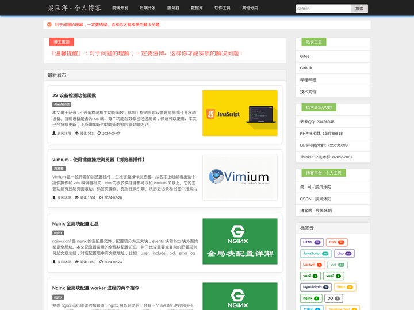
Task: Click the author icon on Vimium post
Action: click(x=54, y=197)
